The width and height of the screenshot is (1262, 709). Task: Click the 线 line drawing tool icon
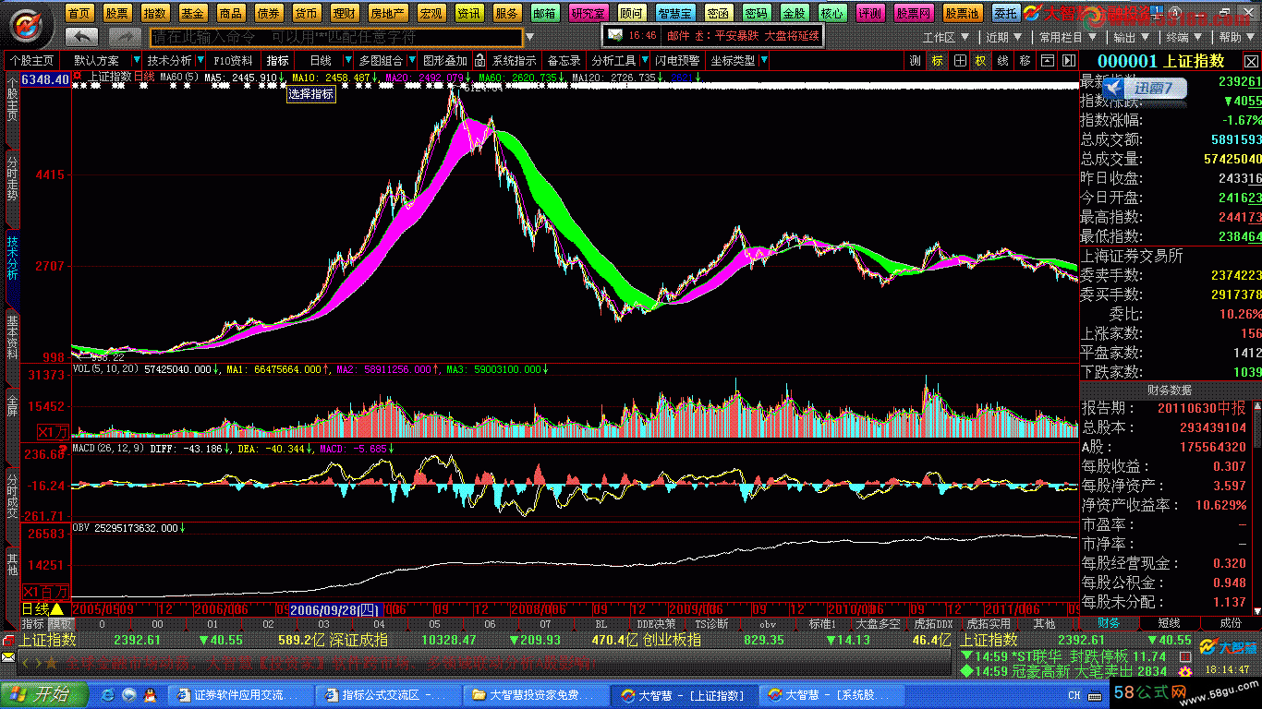click(x=1003, y=61)
